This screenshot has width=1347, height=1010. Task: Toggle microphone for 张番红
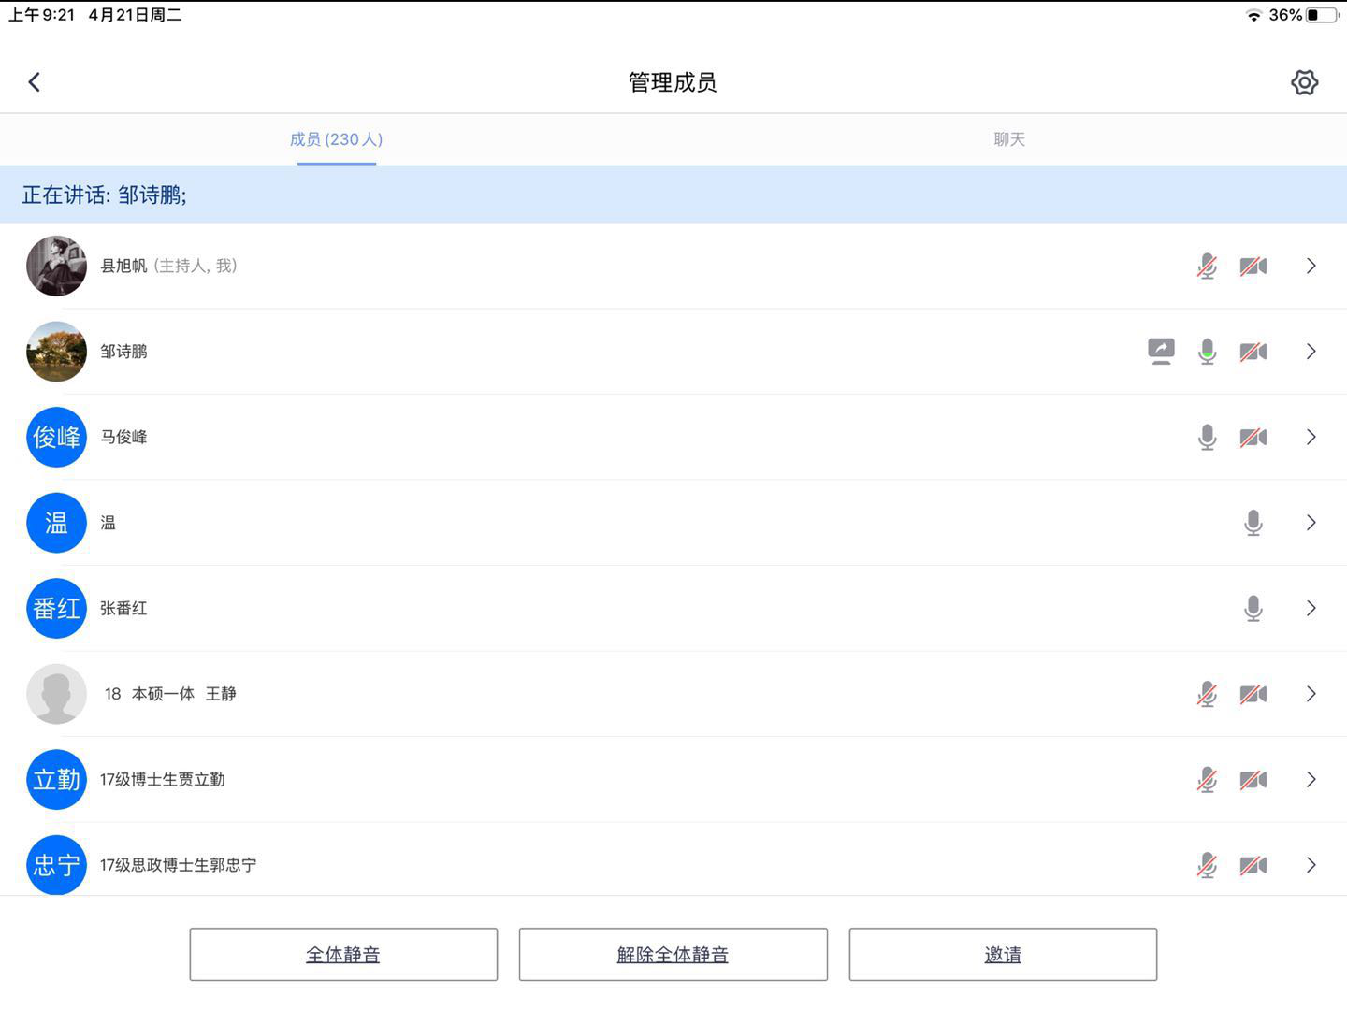click(x=1253, y=609)
